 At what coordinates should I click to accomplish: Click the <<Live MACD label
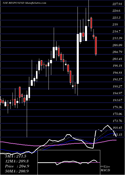pyautogui.click(x=105, y=168)
